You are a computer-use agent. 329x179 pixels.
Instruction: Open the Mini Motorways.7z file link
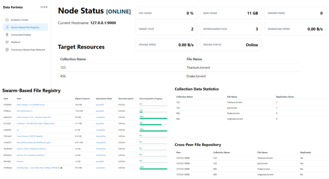coord(25,111)
